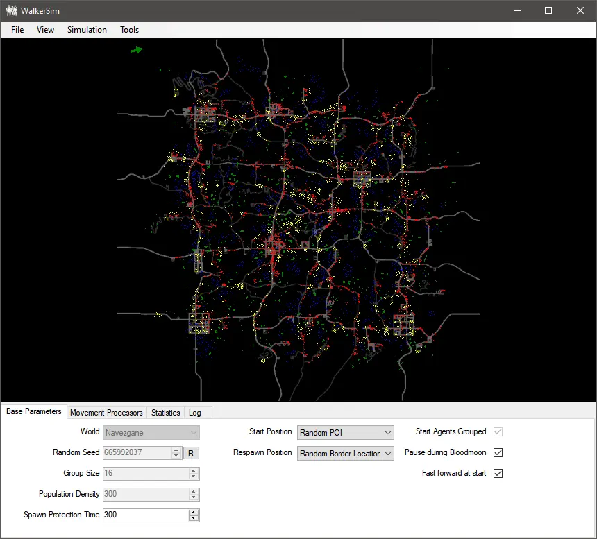
Task: Open the World dropdown showing Navezgane
Action: 151,433
